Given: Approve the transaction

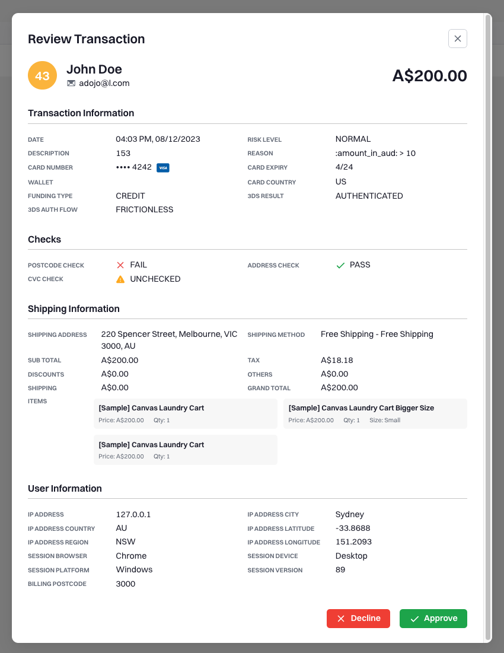Looking at the screenshot, I should tap(433, 619).
